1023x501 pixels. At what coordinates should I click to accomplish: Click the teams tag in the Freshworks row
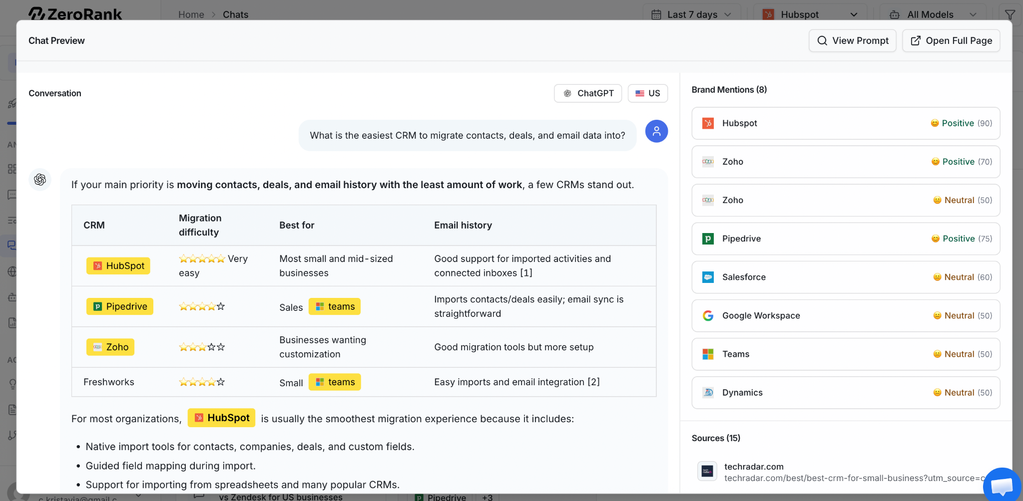335,382
